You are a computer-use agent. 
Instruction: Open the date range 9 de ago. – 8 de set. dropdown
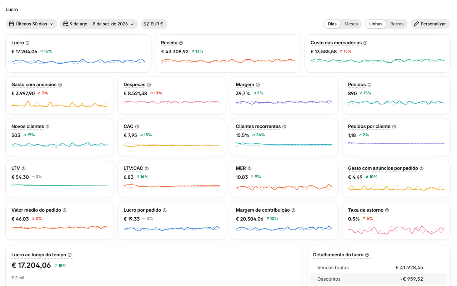point(99,24)
